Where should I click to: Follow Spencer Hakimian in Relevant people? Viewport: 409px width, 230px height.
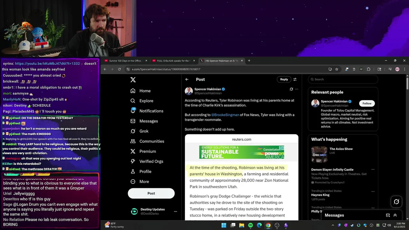coord(367,103)
